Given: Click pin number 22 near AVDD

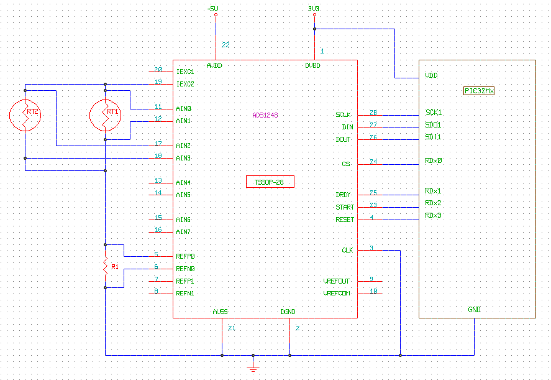Looking at the screenshot, I should [x=225, y=45].
